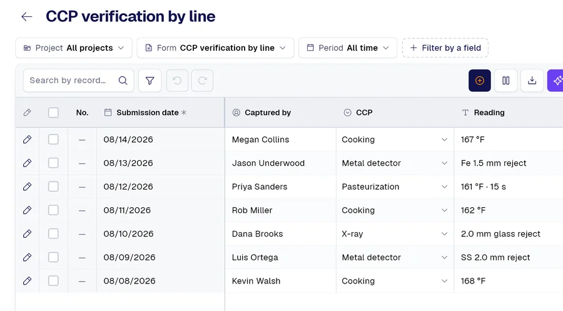Click the undo arrow icon
The height and width of the screenshot is (311, 563).
point(177,81)
